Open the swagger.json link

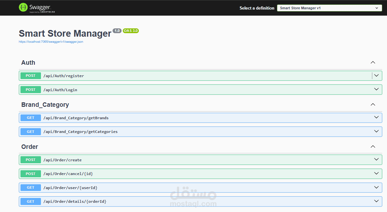[51, 42]
